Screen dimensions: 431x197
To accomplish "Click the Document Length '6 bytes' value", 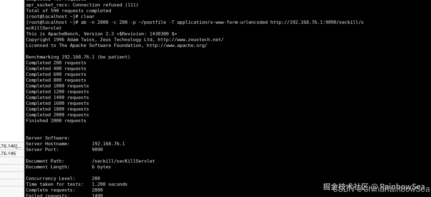I will point(101,167).
